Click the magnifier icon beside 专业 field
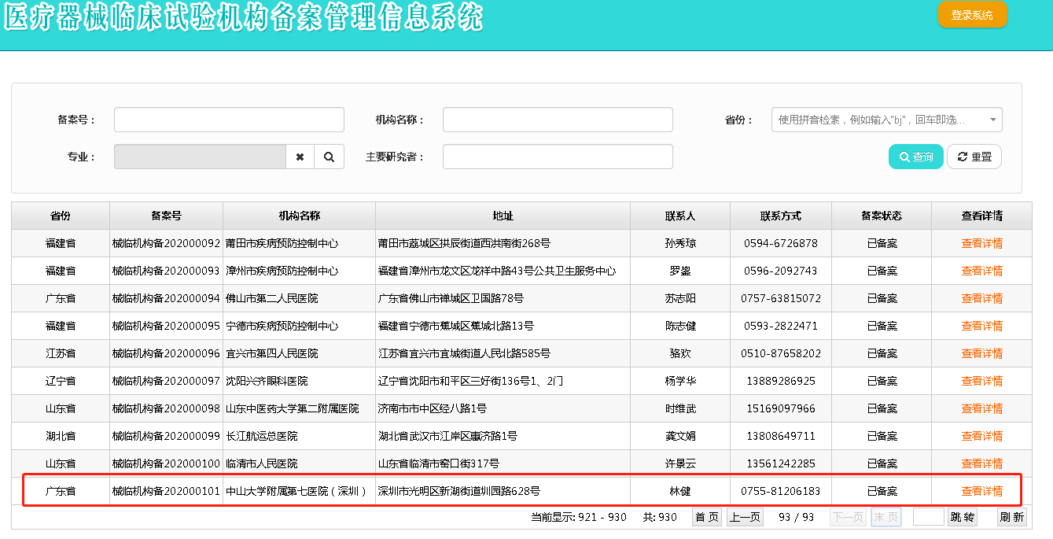The width and height of the screenshot is (1053, 539). tap(329, 157)
